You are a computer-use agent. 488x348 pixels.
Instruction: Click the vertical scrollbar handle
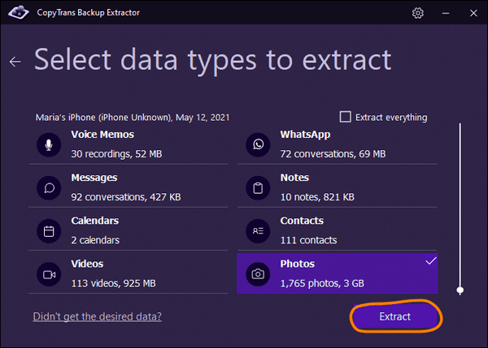460,290
